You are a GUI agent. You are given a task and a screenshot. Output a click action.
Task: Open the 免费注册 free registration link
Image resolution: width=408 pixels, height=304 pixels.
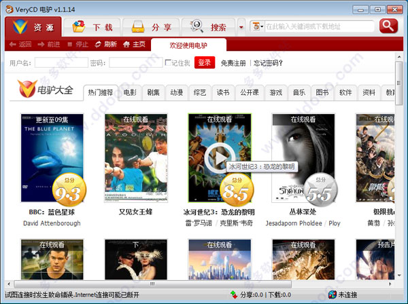coord(233,63)
